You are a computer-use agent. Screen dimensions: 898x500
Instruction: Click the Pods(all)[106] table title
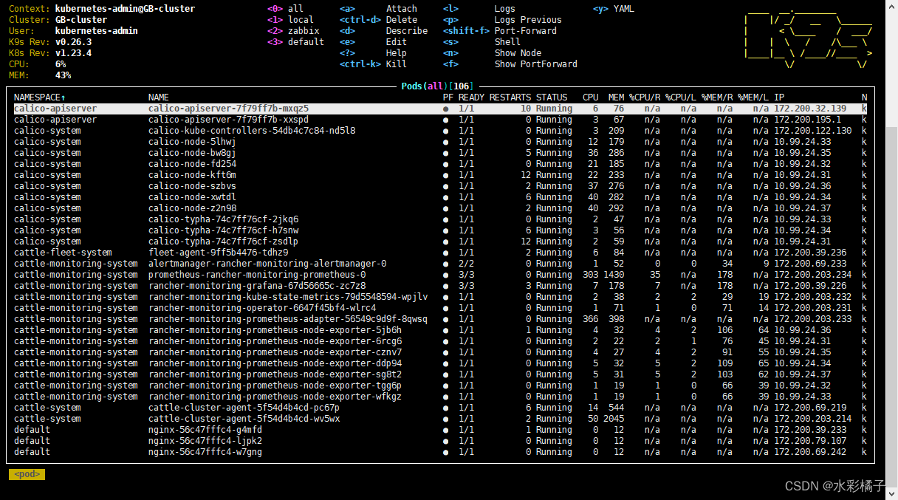(437, 86)
